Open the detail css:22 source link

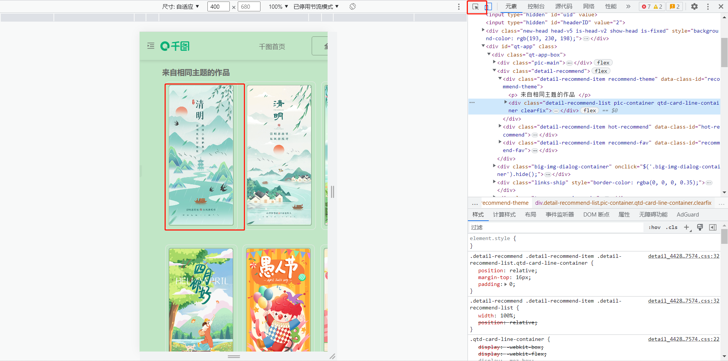684,339
